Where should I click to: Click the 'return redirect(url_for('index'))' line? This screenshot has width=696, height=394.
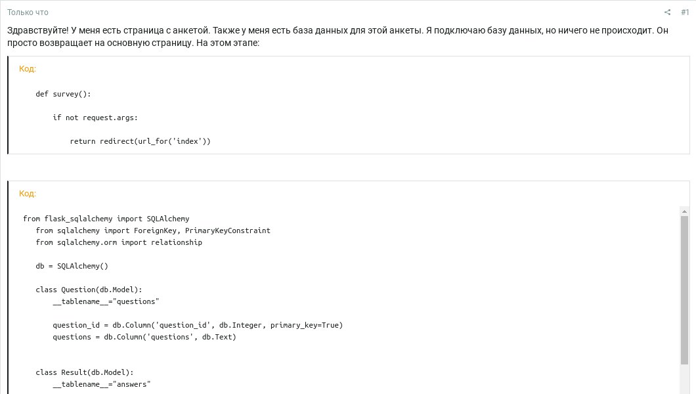(x=140, y=141)
